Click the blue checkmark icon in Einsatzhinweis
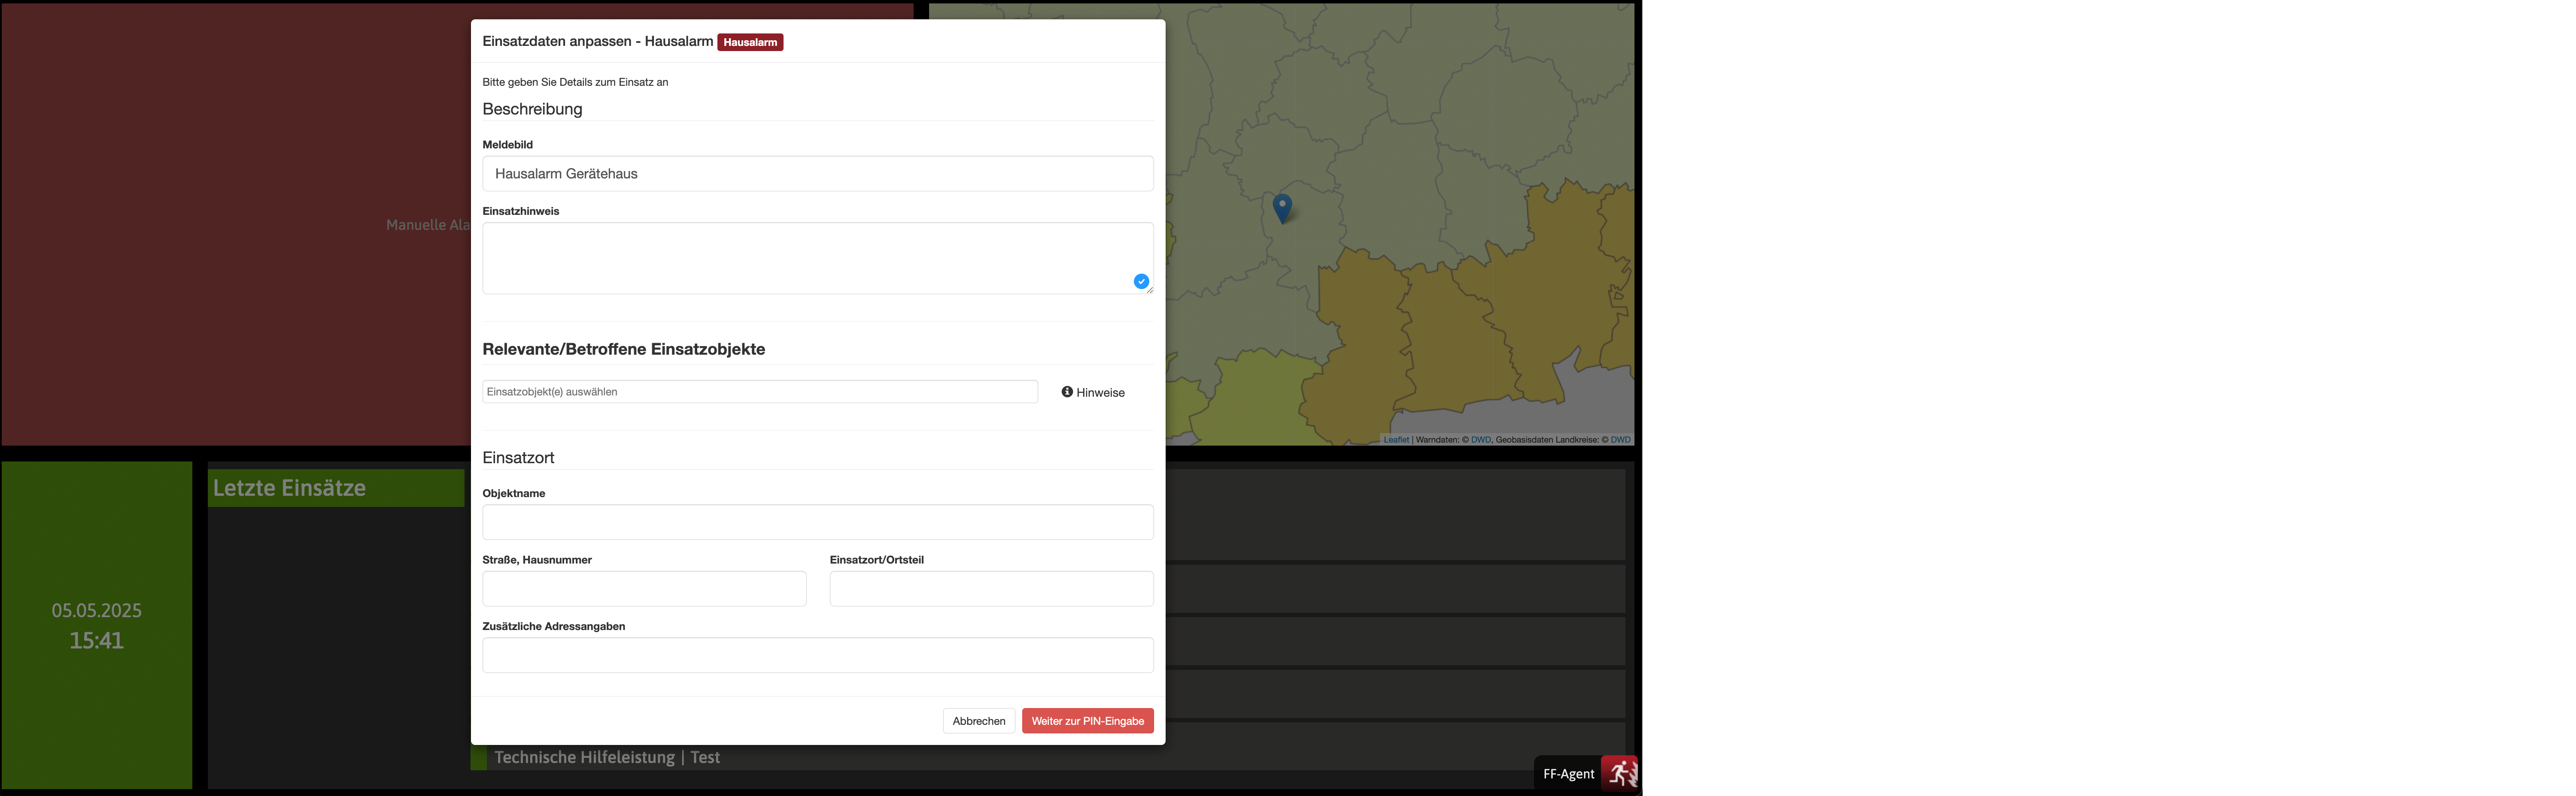 click(1141, 282)
